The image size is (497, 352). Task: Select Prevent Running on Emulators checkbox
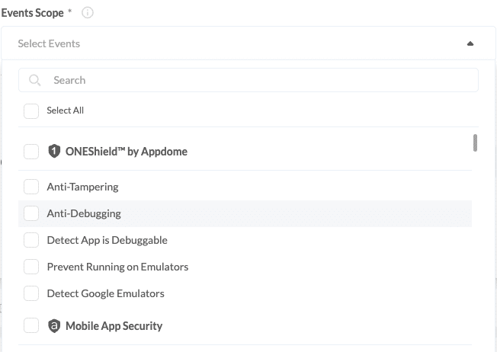pos(31,267)
